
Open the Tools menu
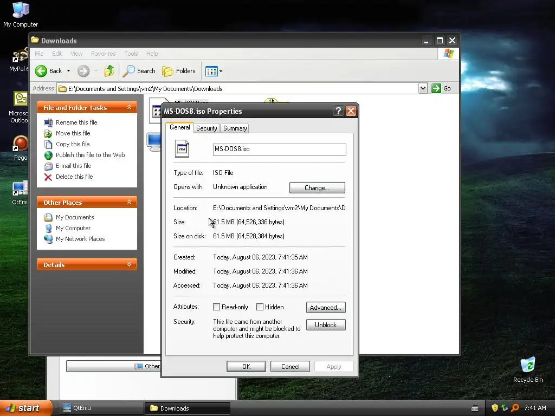point(131,54)
